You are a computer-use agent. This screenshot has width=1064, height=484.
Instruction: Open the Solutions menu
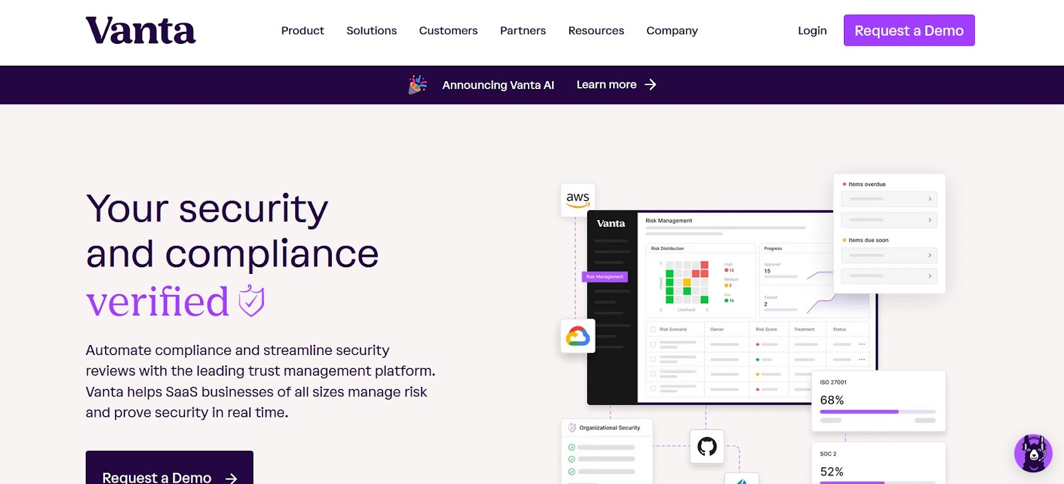click(372, 31)
